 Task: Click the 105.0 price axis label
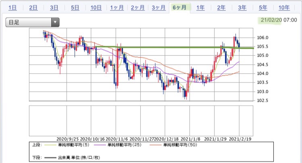(262, 56)
